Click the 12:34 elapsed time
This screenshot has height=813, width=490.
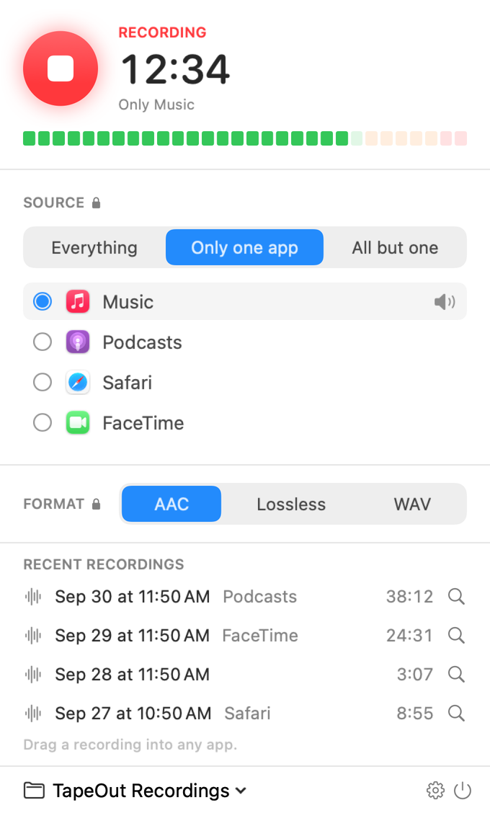pyautogui.click(x=174, y=69)
